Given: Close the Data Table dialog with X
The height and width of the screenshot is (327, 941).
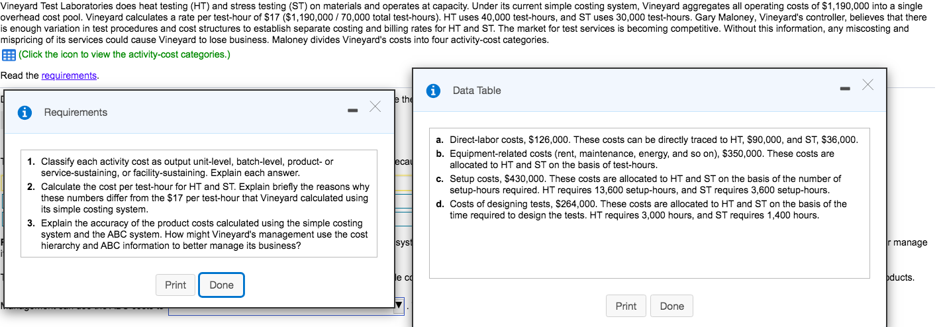Looking at the screenshot, I should pyautogui.click(x=868, y=83).
